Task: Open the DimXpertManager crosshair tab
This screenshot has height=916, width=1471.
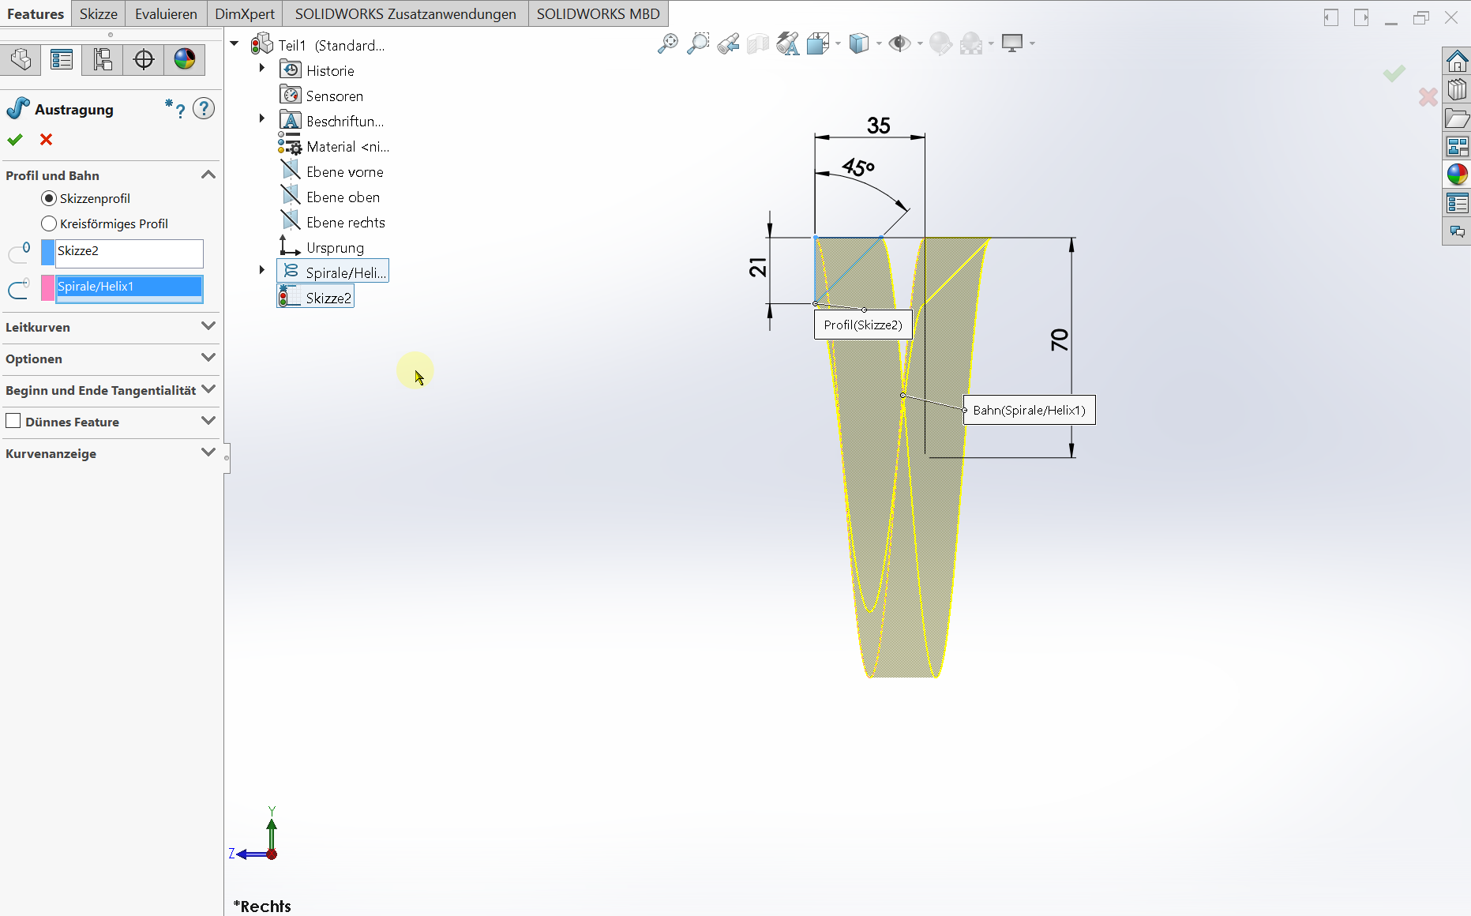Action: [144, 59]
